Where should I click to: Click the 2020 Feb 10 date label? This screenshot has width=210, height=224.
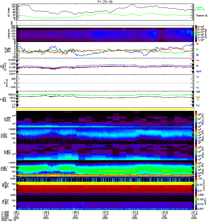pos(9,220)
